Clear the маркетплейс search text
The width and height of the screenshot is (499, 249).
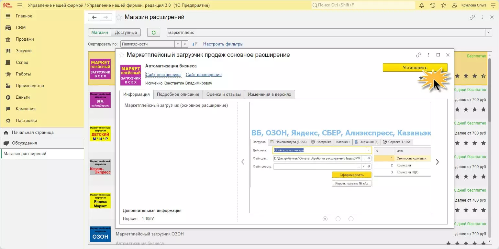point(489,32)
